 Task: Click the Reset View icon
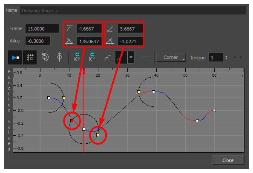[x=45, y=57]
